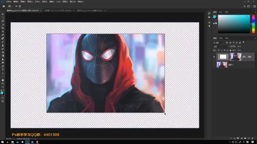Pick a color in the color field
The image size is (257, 144).
(234, 24)
